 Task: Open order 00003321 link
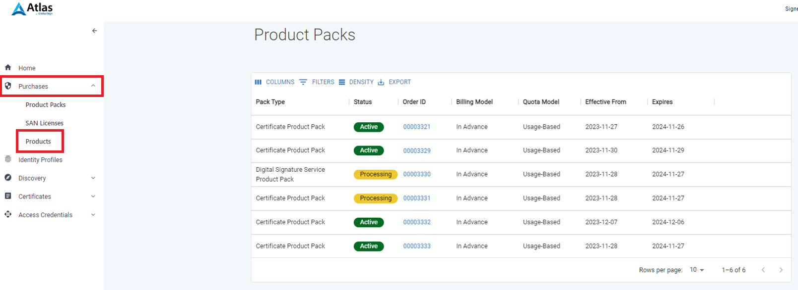[x=416, y=127]
